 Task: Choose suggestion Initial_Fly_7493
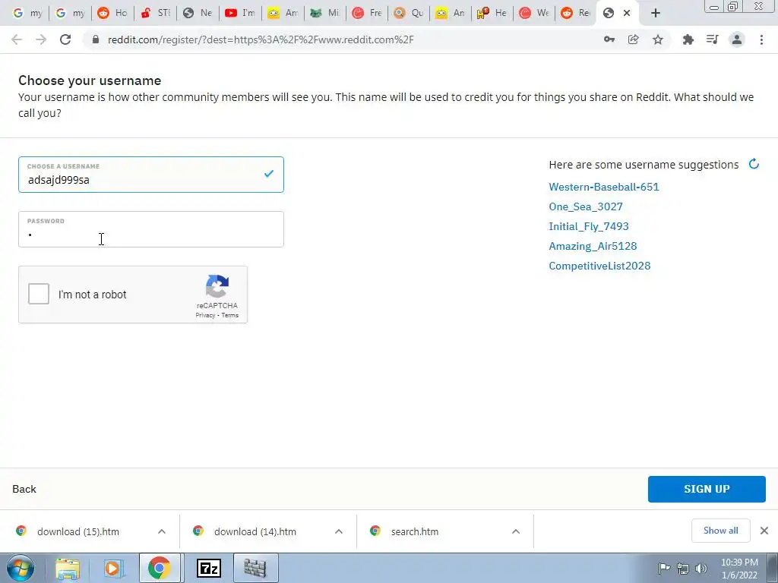[x=589, y=226]
